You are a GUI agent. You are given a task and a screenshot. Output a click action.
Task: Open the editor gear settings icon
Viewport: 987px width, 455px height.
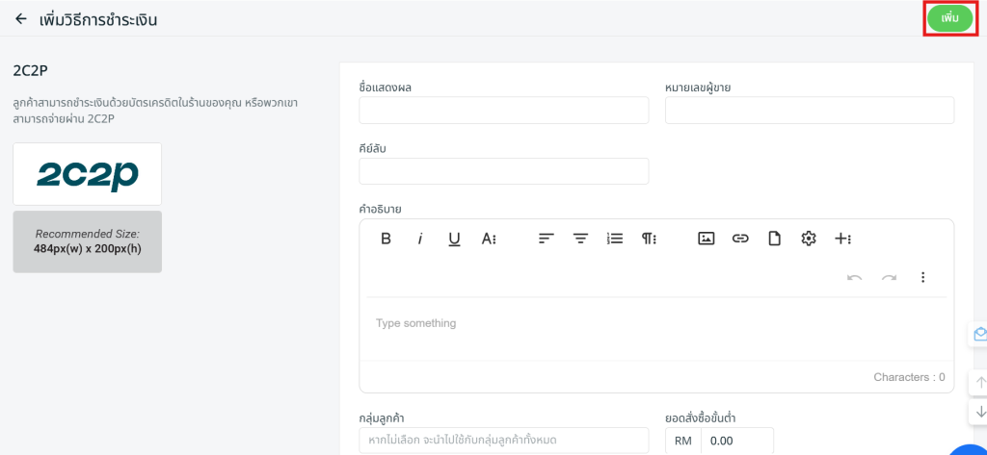click(x=809, y=239)
